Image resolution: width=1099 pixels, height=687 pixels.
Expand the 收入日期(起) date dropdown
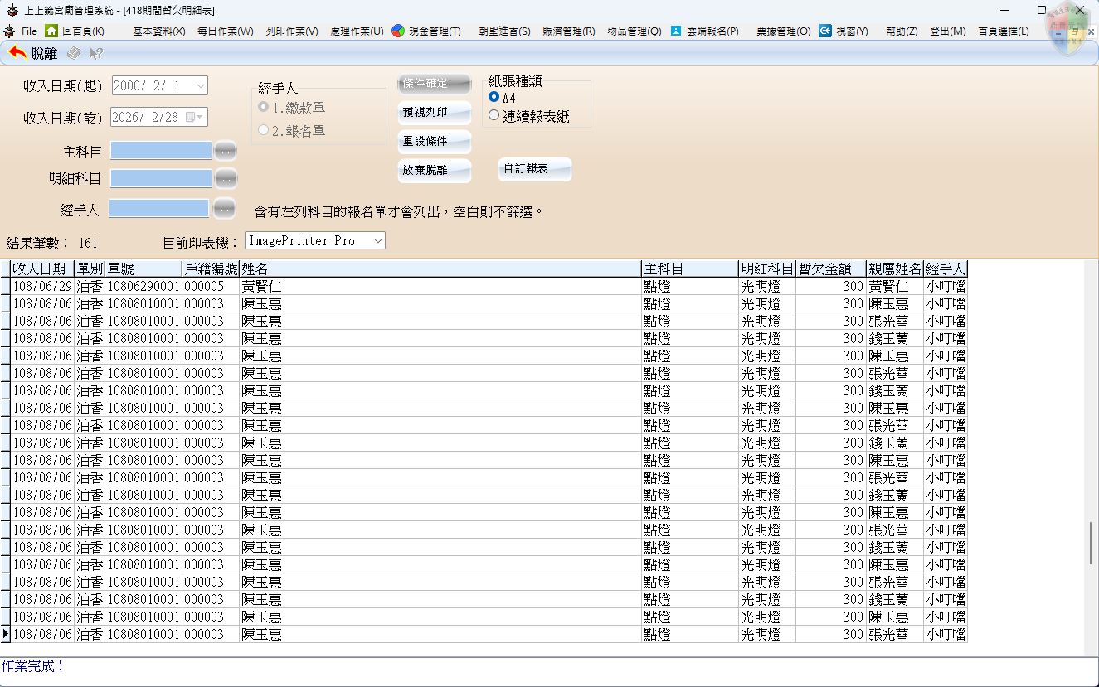(x=201, y=86)
